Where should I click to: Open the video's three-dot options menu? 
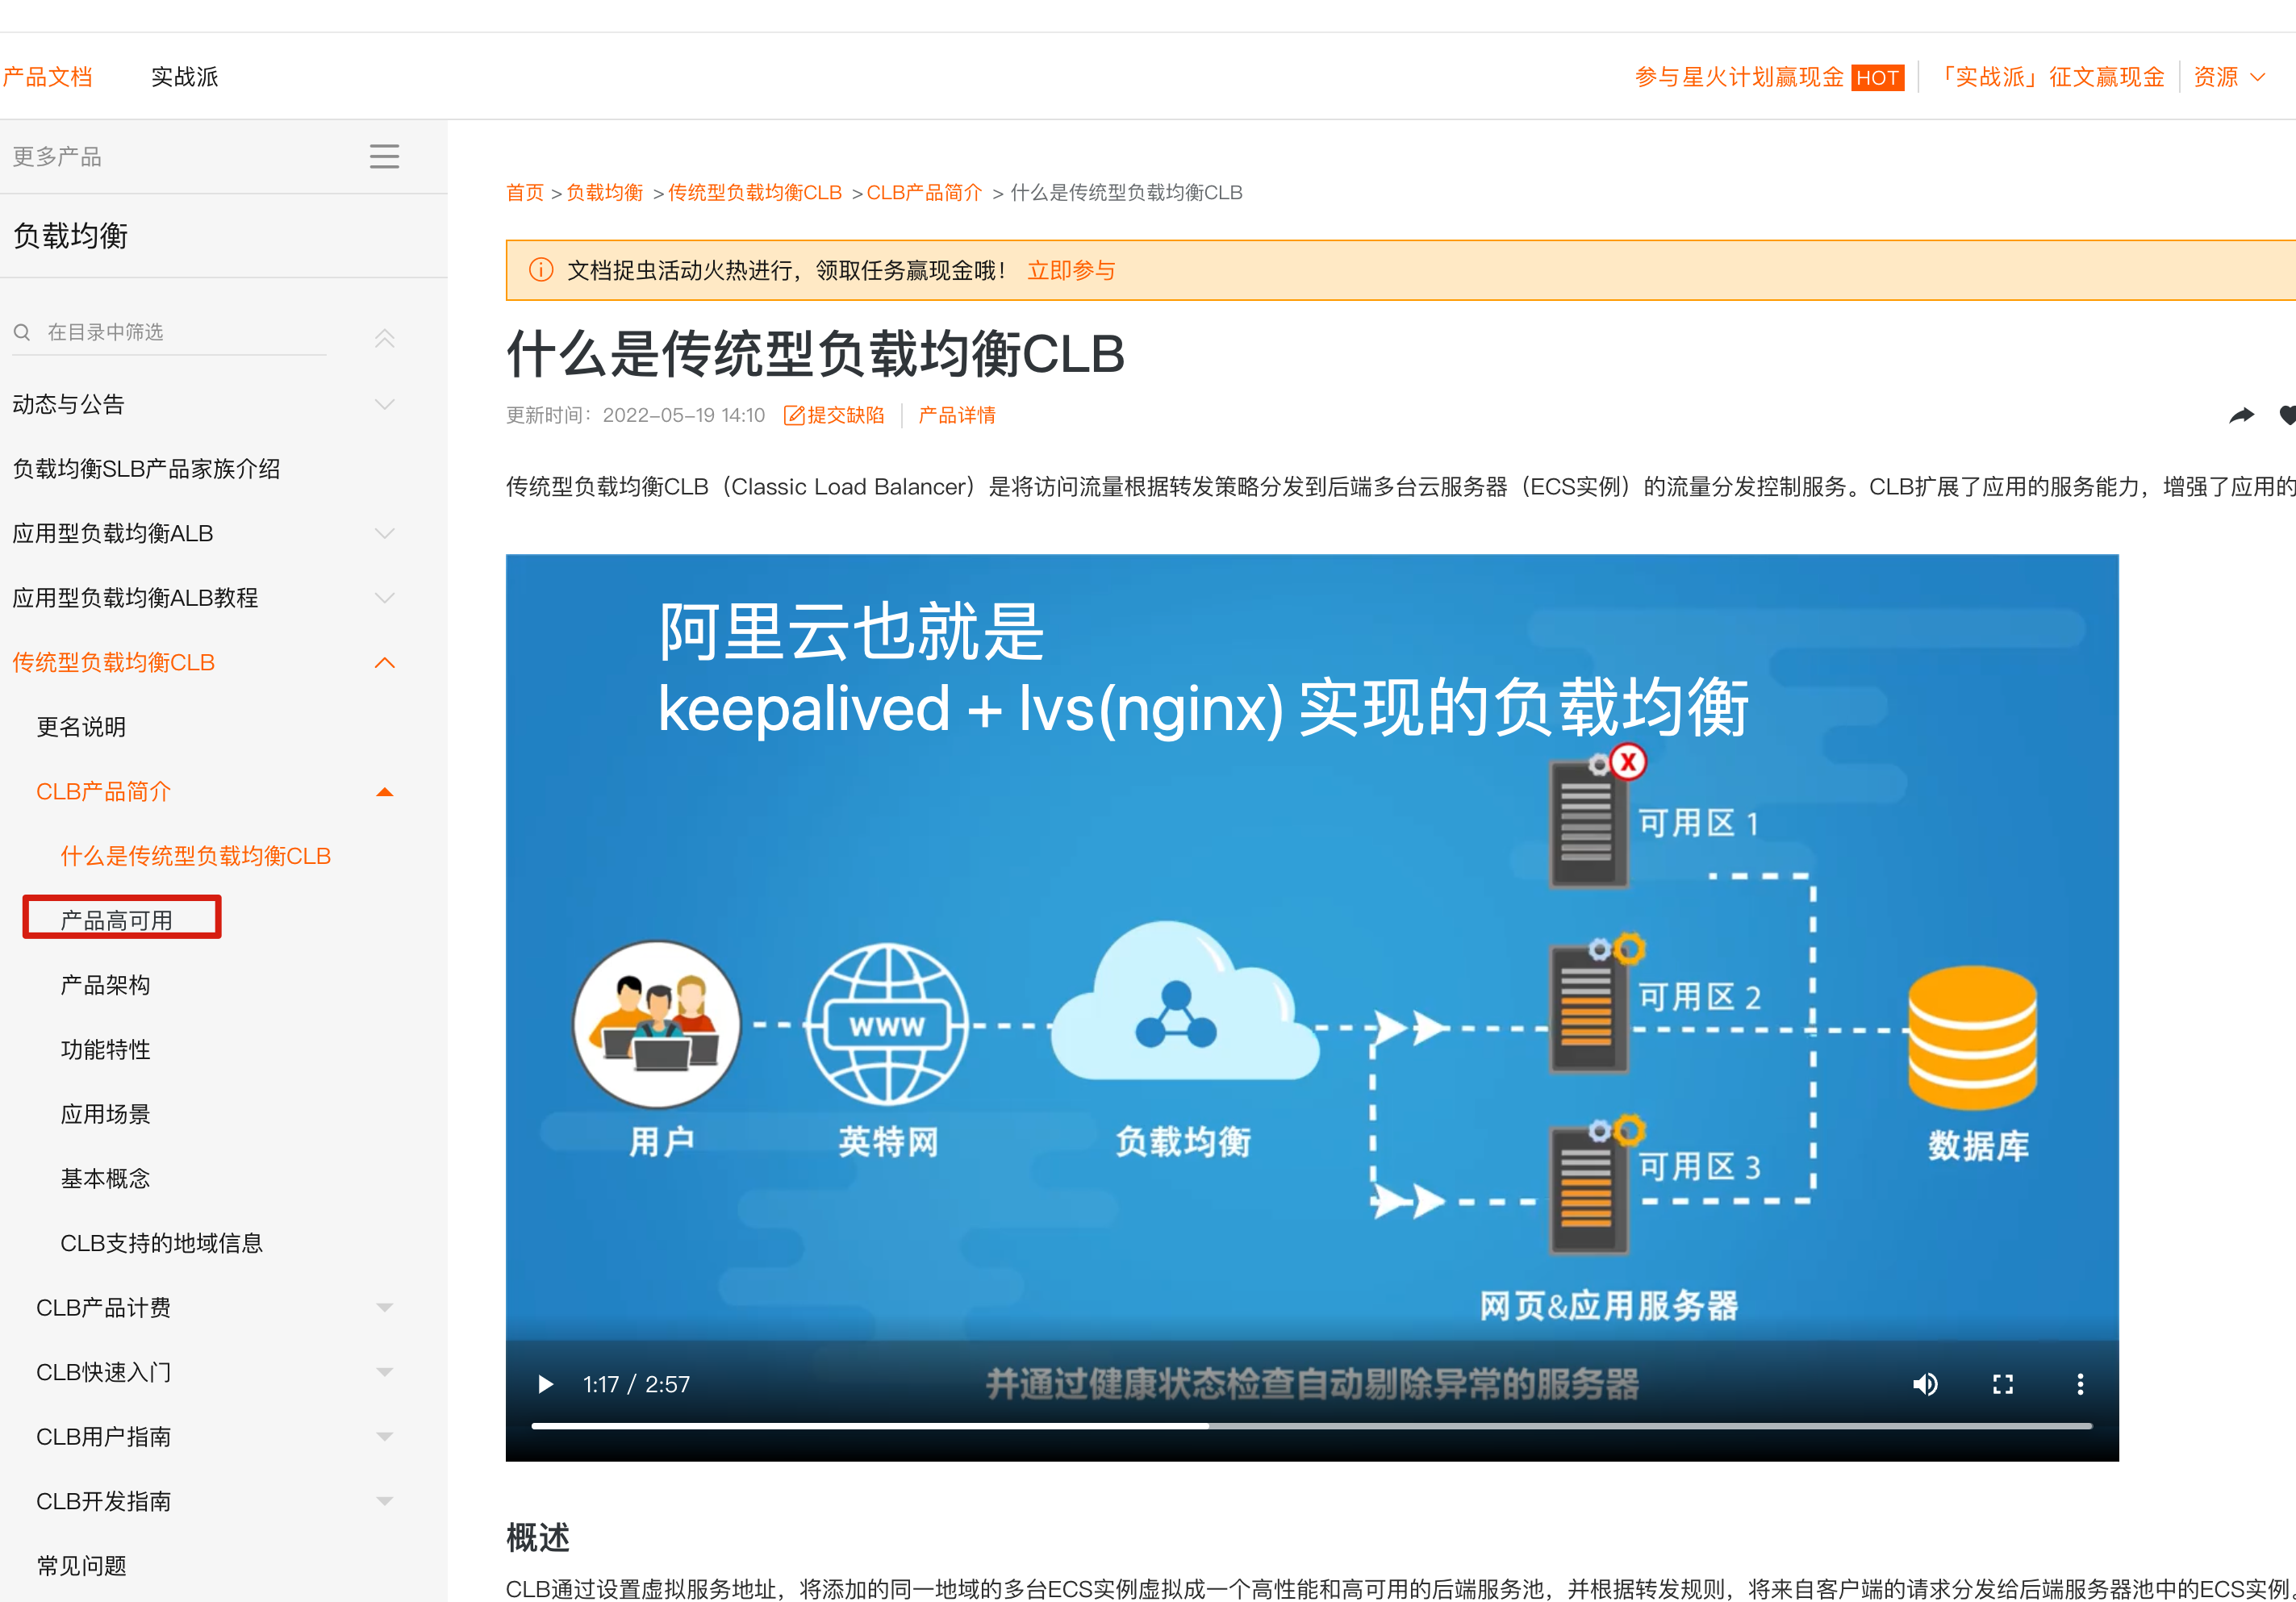coord(2080,1384)
